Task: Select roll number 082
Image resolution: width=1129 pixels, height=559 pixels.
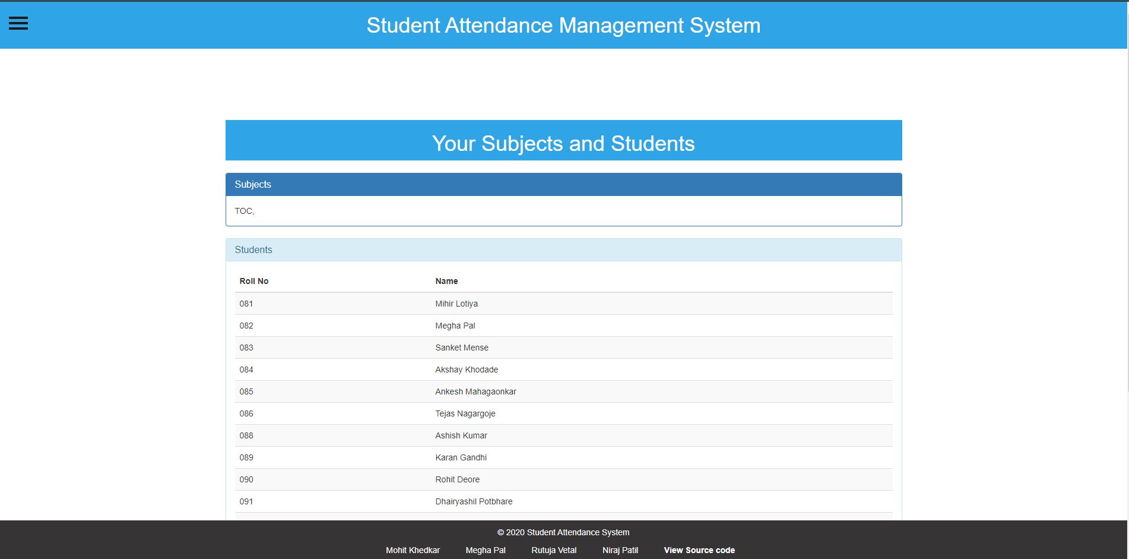Action: tap(246, 326)
